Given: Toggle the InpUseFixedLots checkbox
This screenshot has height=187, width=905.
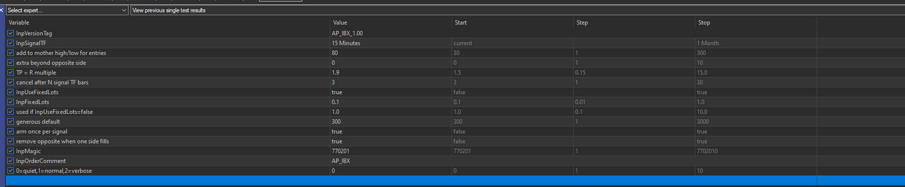Looking at the screenshot, I should (11, 92).
